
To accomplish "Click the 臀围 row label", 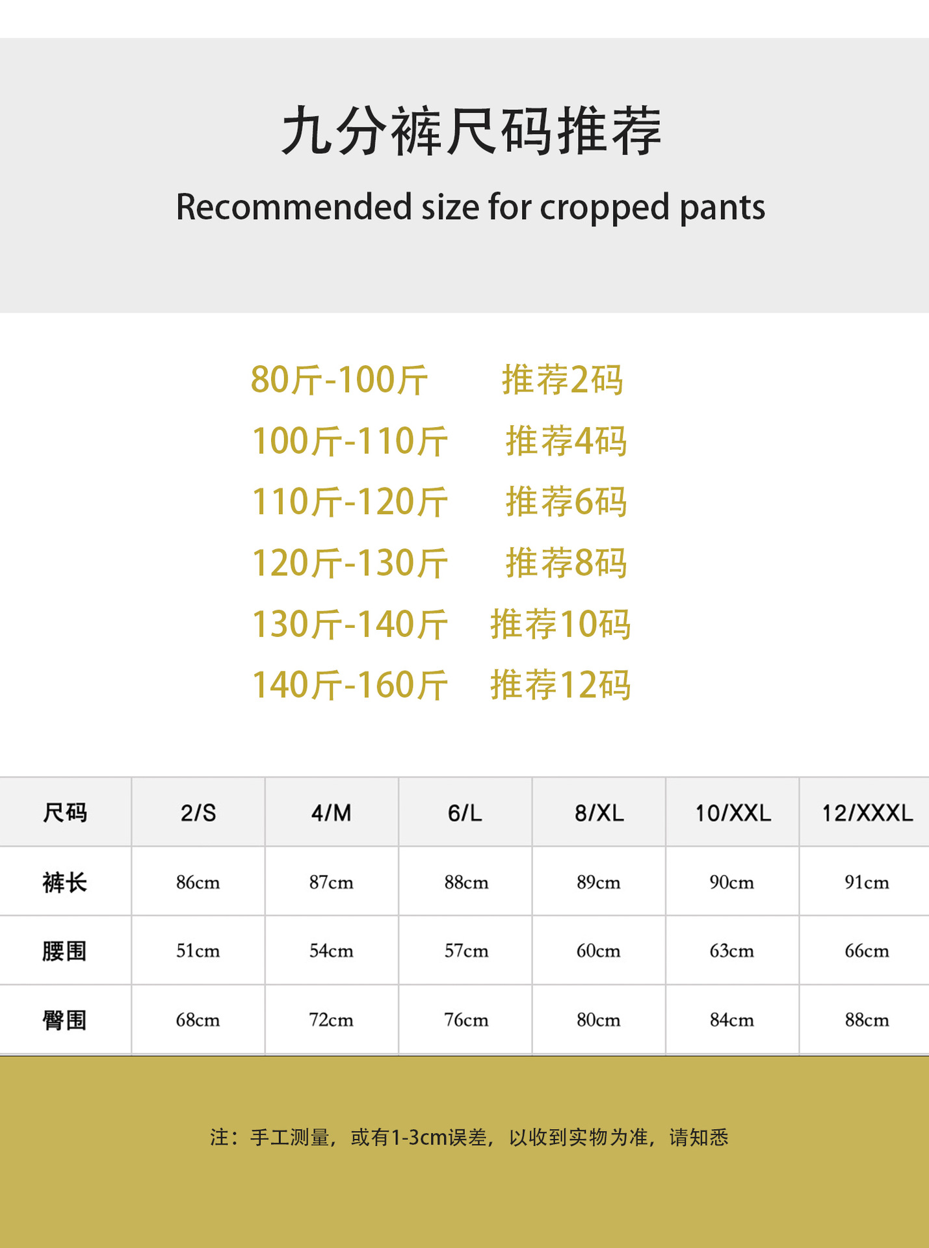I will coord(65,1020).
